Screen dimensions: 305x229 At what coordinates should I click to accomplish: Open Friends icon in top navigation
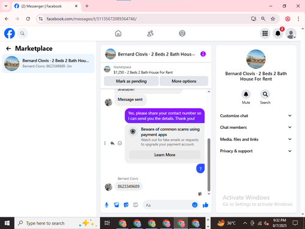coord(150,34)
